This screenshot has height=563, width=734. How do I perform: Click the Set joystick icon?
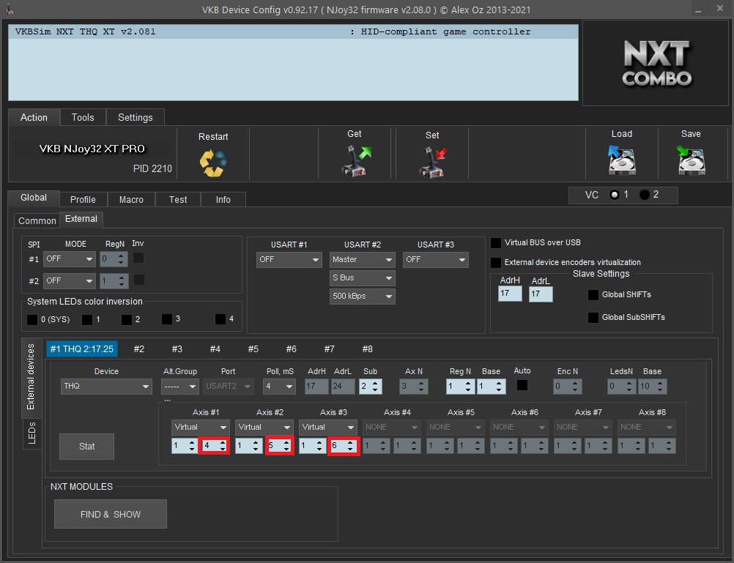tap(433, 162)
